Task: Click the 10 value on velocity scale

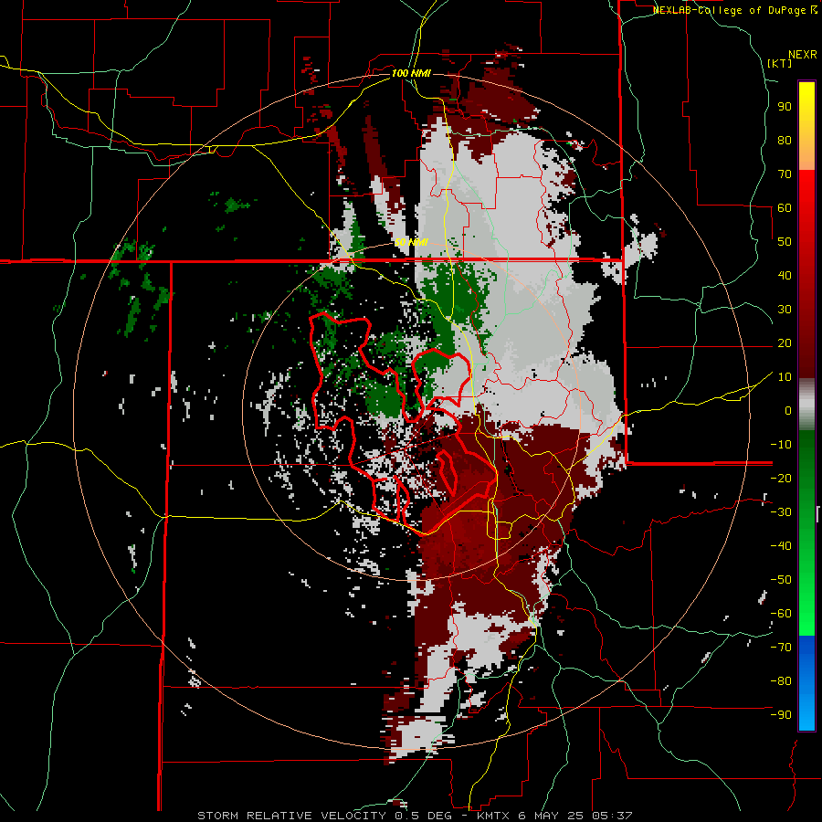Action: pos(785,377)
